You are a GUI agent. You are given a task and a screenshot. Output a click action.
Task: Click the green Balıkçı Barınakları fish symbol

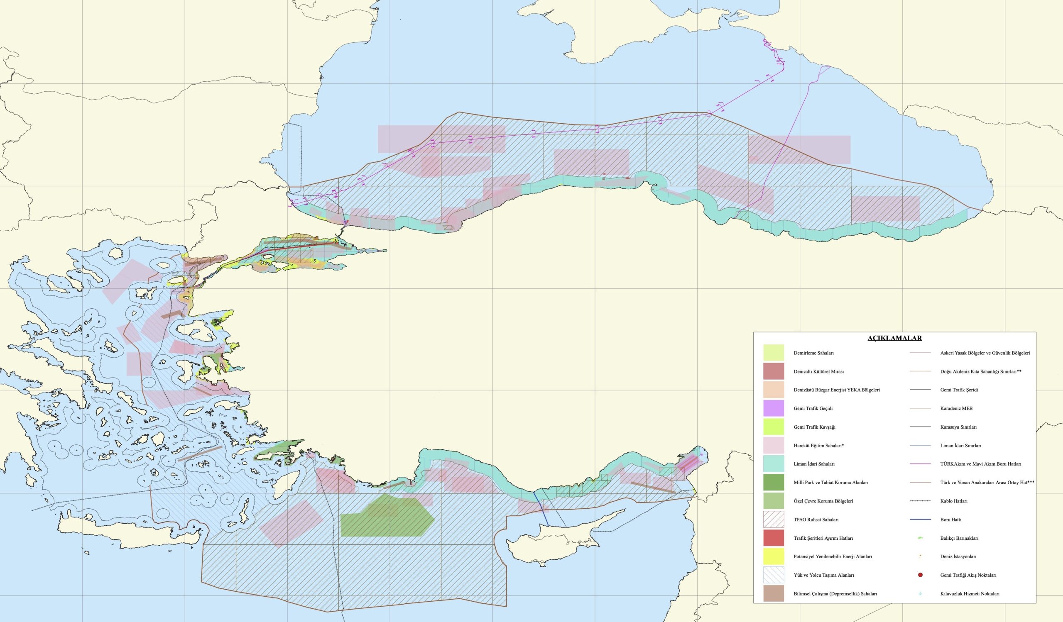point(920,538)
